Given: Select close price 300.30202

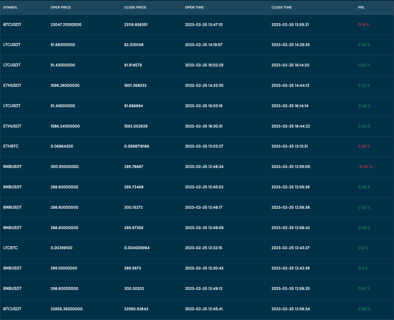Looking at the screenshot, I should pyautogui.click(x=134, y=289).
